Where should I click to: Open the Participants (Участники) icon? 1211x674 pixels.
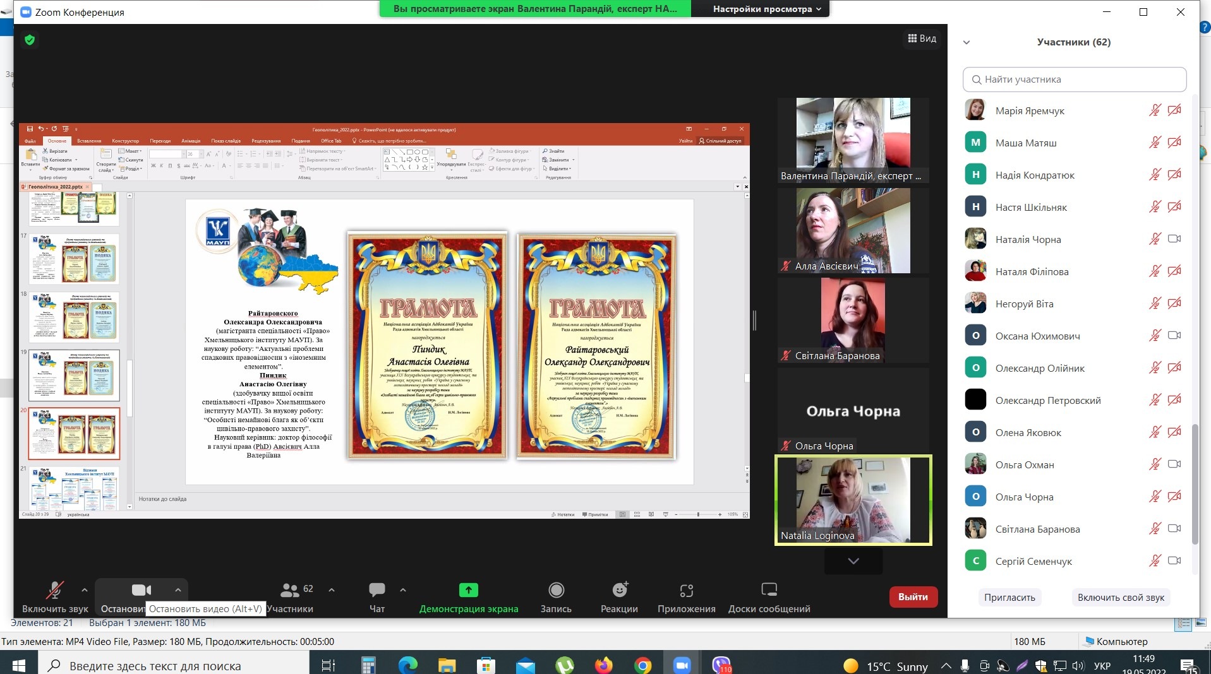[290, 590]
